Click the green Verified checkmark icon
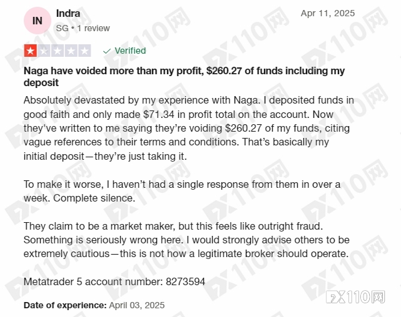Screen dimensions: 401x317 pos(106,51)
